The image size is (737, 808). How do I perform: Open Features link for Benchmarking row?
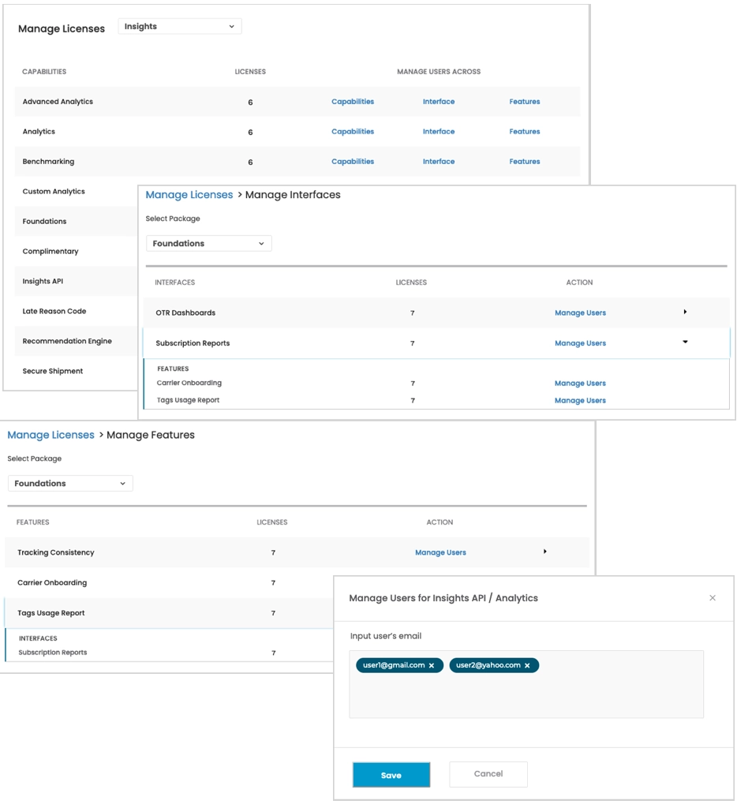click(525, 162)
